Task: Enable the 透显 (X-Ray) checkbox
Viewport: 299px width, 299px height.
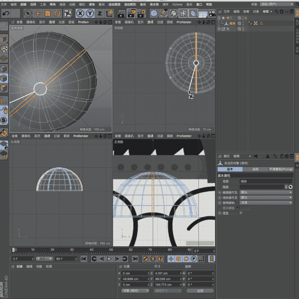Action: click(241, 213)
